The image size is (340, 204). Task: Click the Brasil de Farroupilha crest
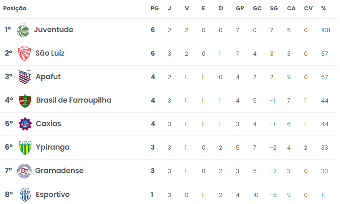(25, 101)
